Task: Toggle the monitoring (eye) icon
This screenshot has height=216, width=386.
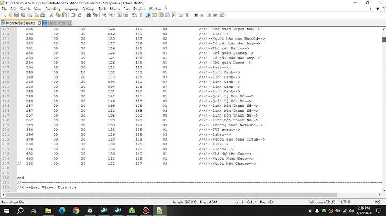Action: [x=187, y=15]
